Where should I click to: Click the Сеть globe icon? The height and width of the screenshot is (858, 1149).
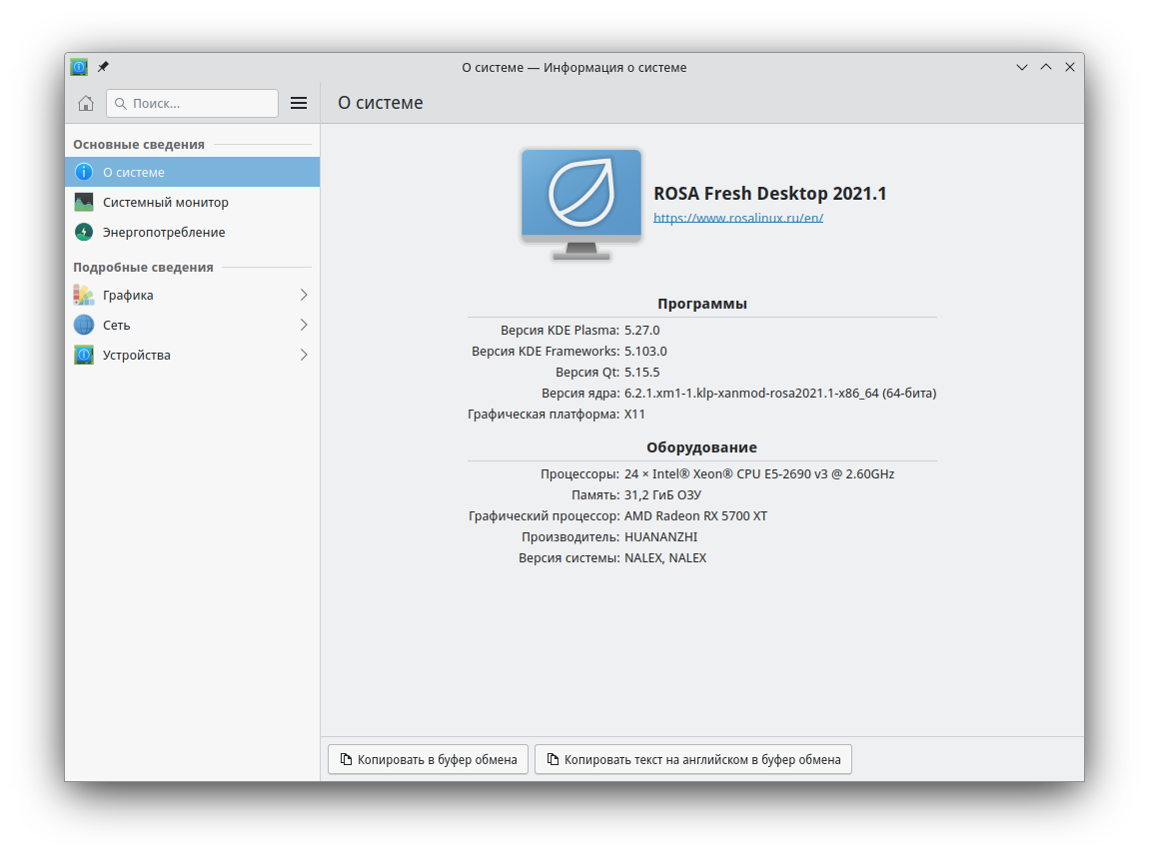point(84,326)
